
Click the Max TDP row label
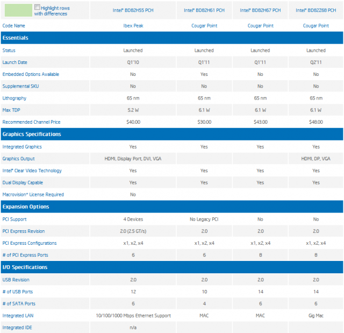(11, 110)
